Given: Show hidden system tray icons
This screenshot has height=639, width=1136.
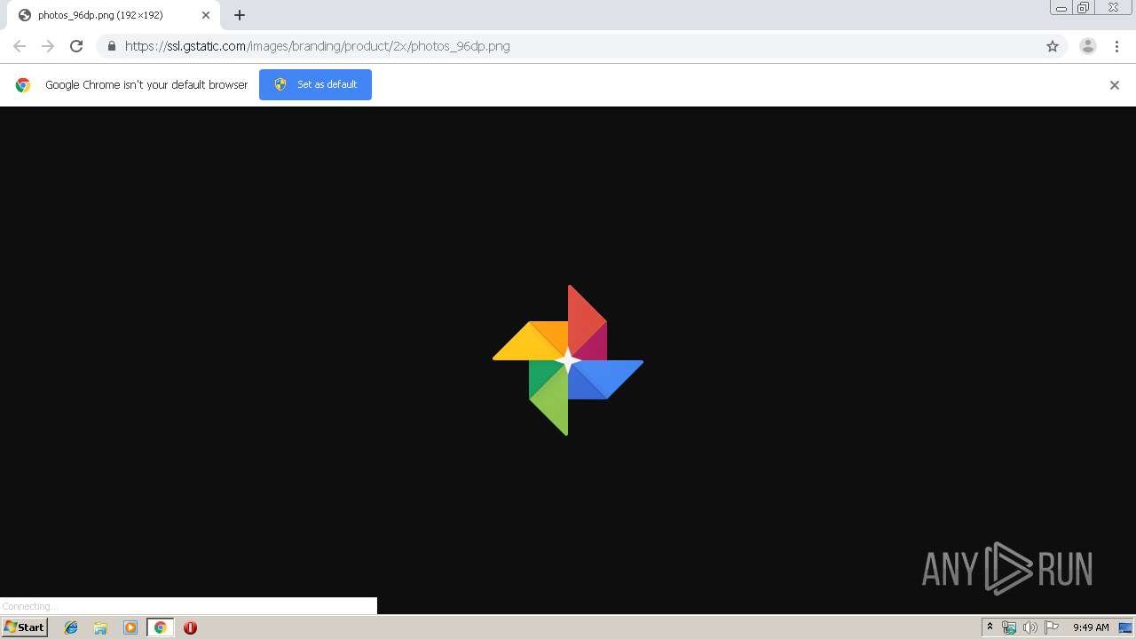Looking at the screenshot, I should pyautogui.click(x=990, y=627).
